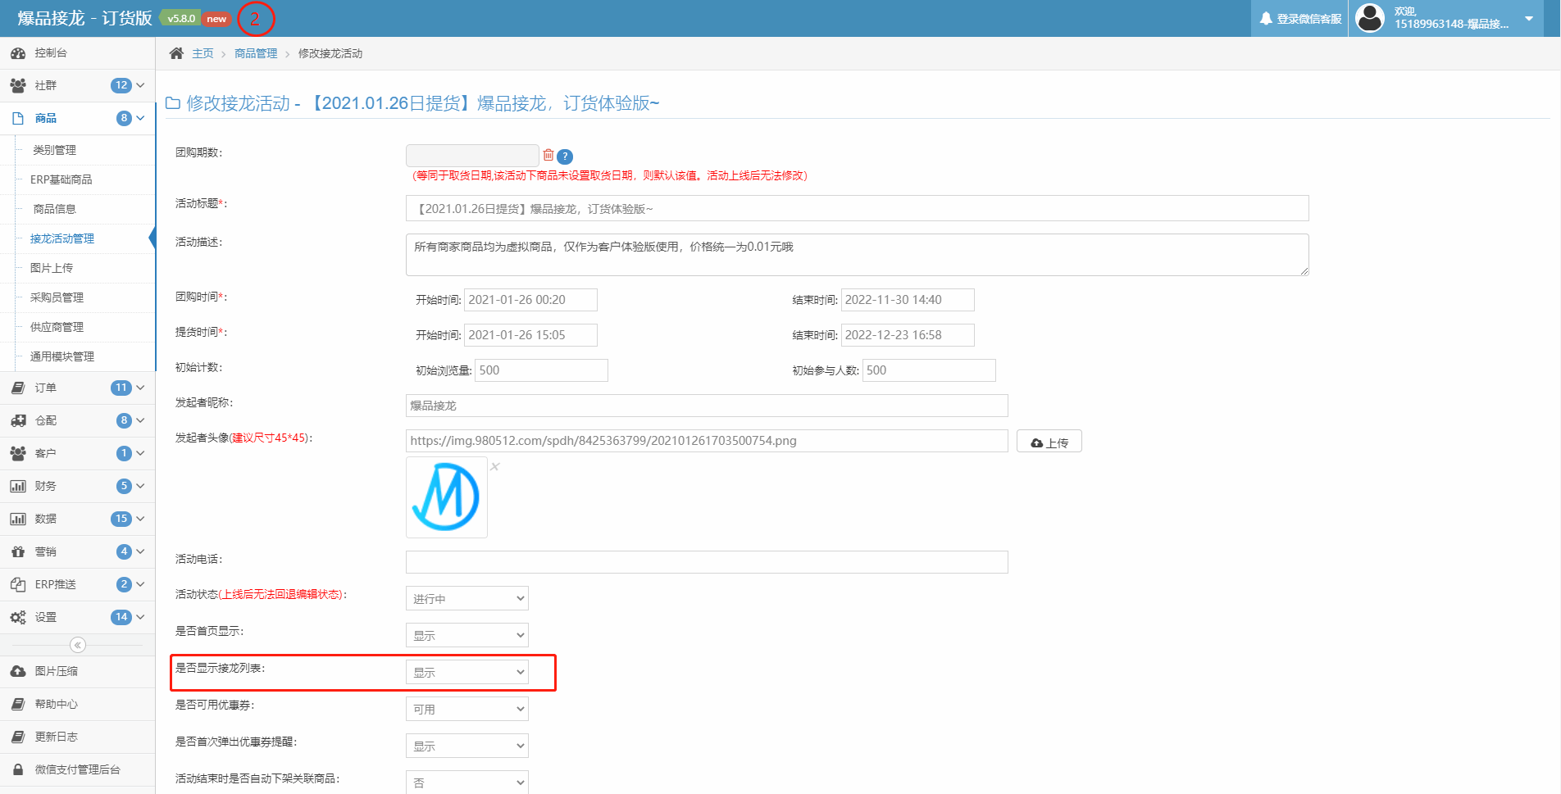Click the home icon in breadcrumb
The width and height of the screenshot is (1561, 794).
point(176,53)
